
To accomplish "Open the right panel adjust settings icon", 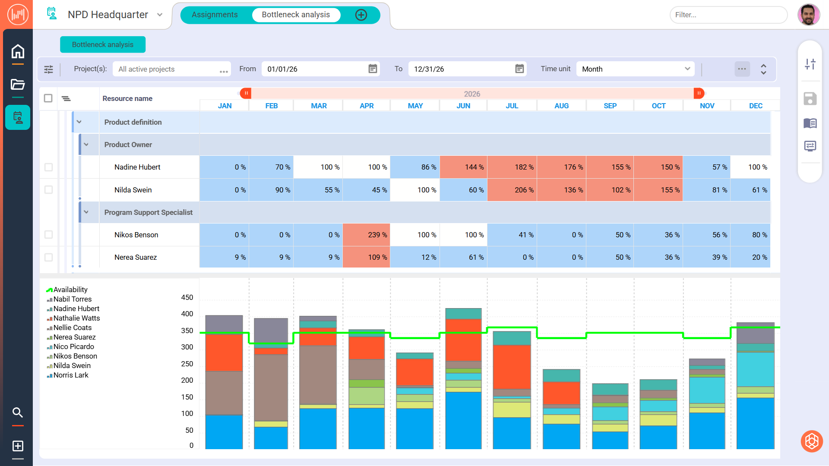I will (810, 64).
